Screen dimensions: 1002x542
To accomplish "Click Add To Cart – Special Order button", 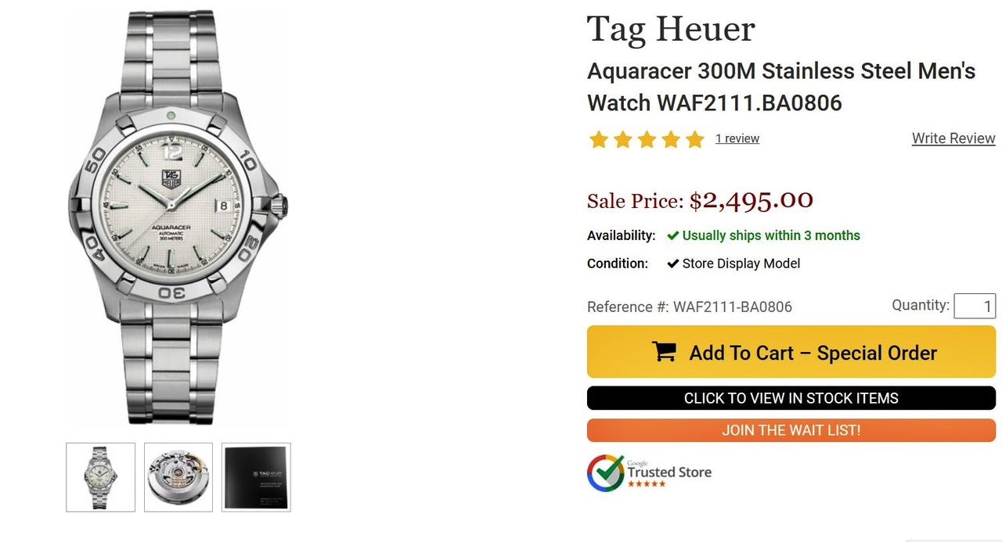I will (791, 352).
